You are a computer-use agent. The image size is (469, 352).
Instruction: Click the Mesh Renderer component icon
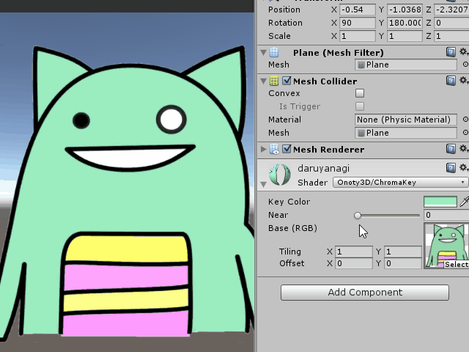pos(274,149)
